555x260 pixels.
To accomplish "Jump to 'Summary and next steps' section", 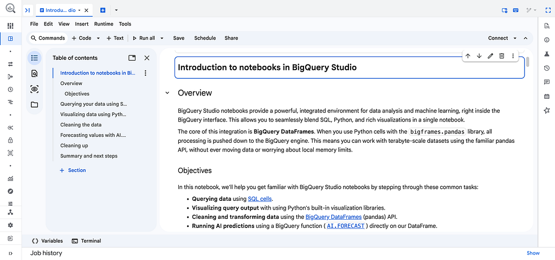I will pyautogui.click(x=89, y=156).
